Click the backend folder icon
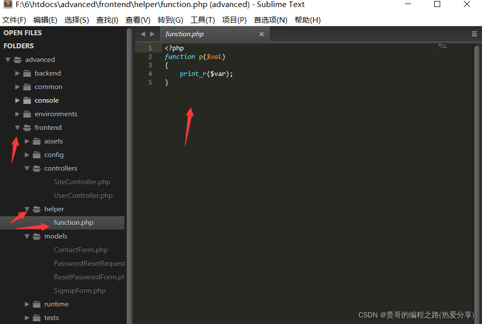 coord(27,73)
